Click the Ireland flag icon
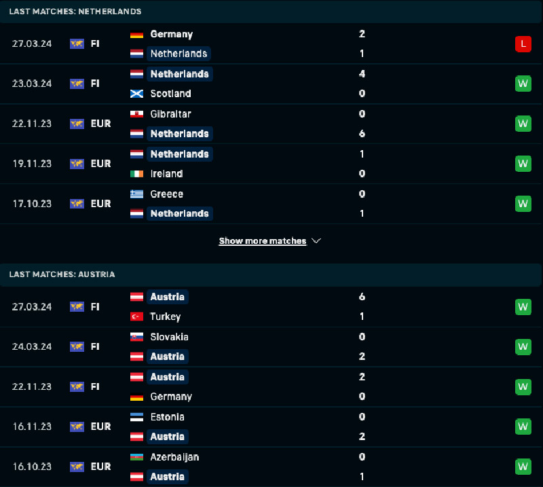The image size is (543, 487). coord(136,174)
